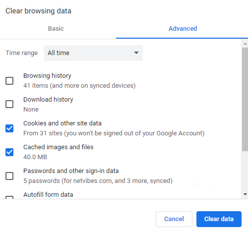Open the Time range dropdown
The width and height of the screenshot is (248, 234).
point(93,53)
